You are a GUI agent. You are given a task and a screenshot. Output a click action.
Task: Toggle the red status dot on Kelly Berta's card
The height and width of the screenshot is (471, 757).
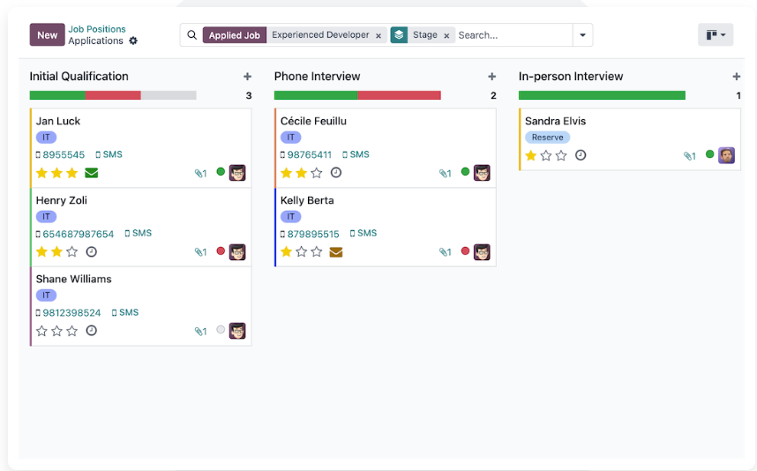tap(466, 251)
